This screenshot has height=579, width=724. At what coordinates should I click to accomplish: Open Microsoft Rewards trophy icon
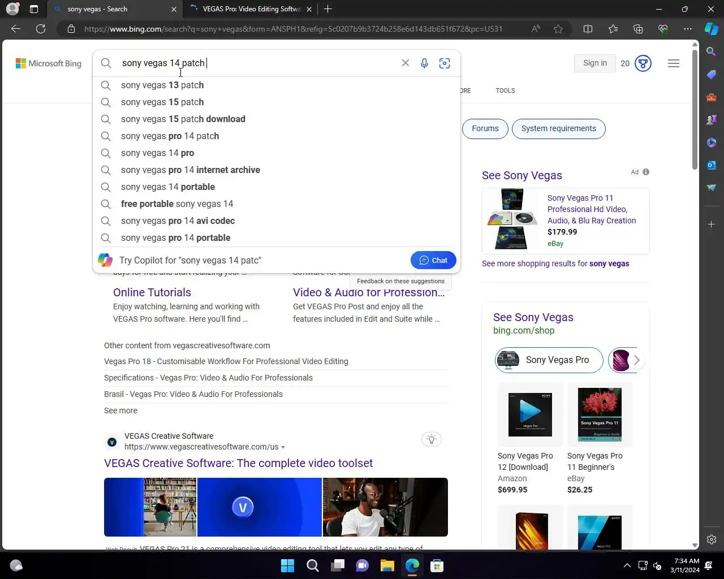point(643,63)
